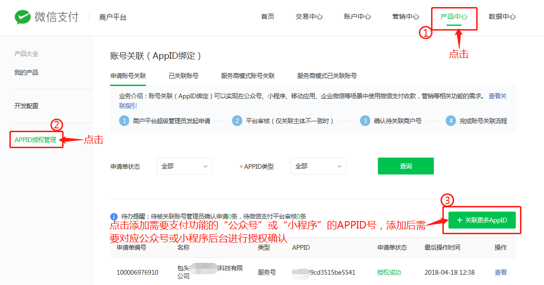Screen dimensions: 544x285
Task: Switch to the 服务商模式账号关联 tab
Action: coord(248,76)
